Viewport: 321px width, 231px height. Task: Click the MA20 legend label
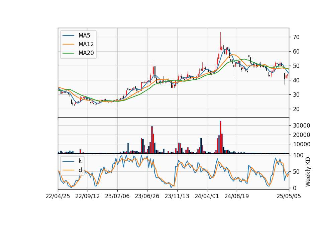coord(86,53)
